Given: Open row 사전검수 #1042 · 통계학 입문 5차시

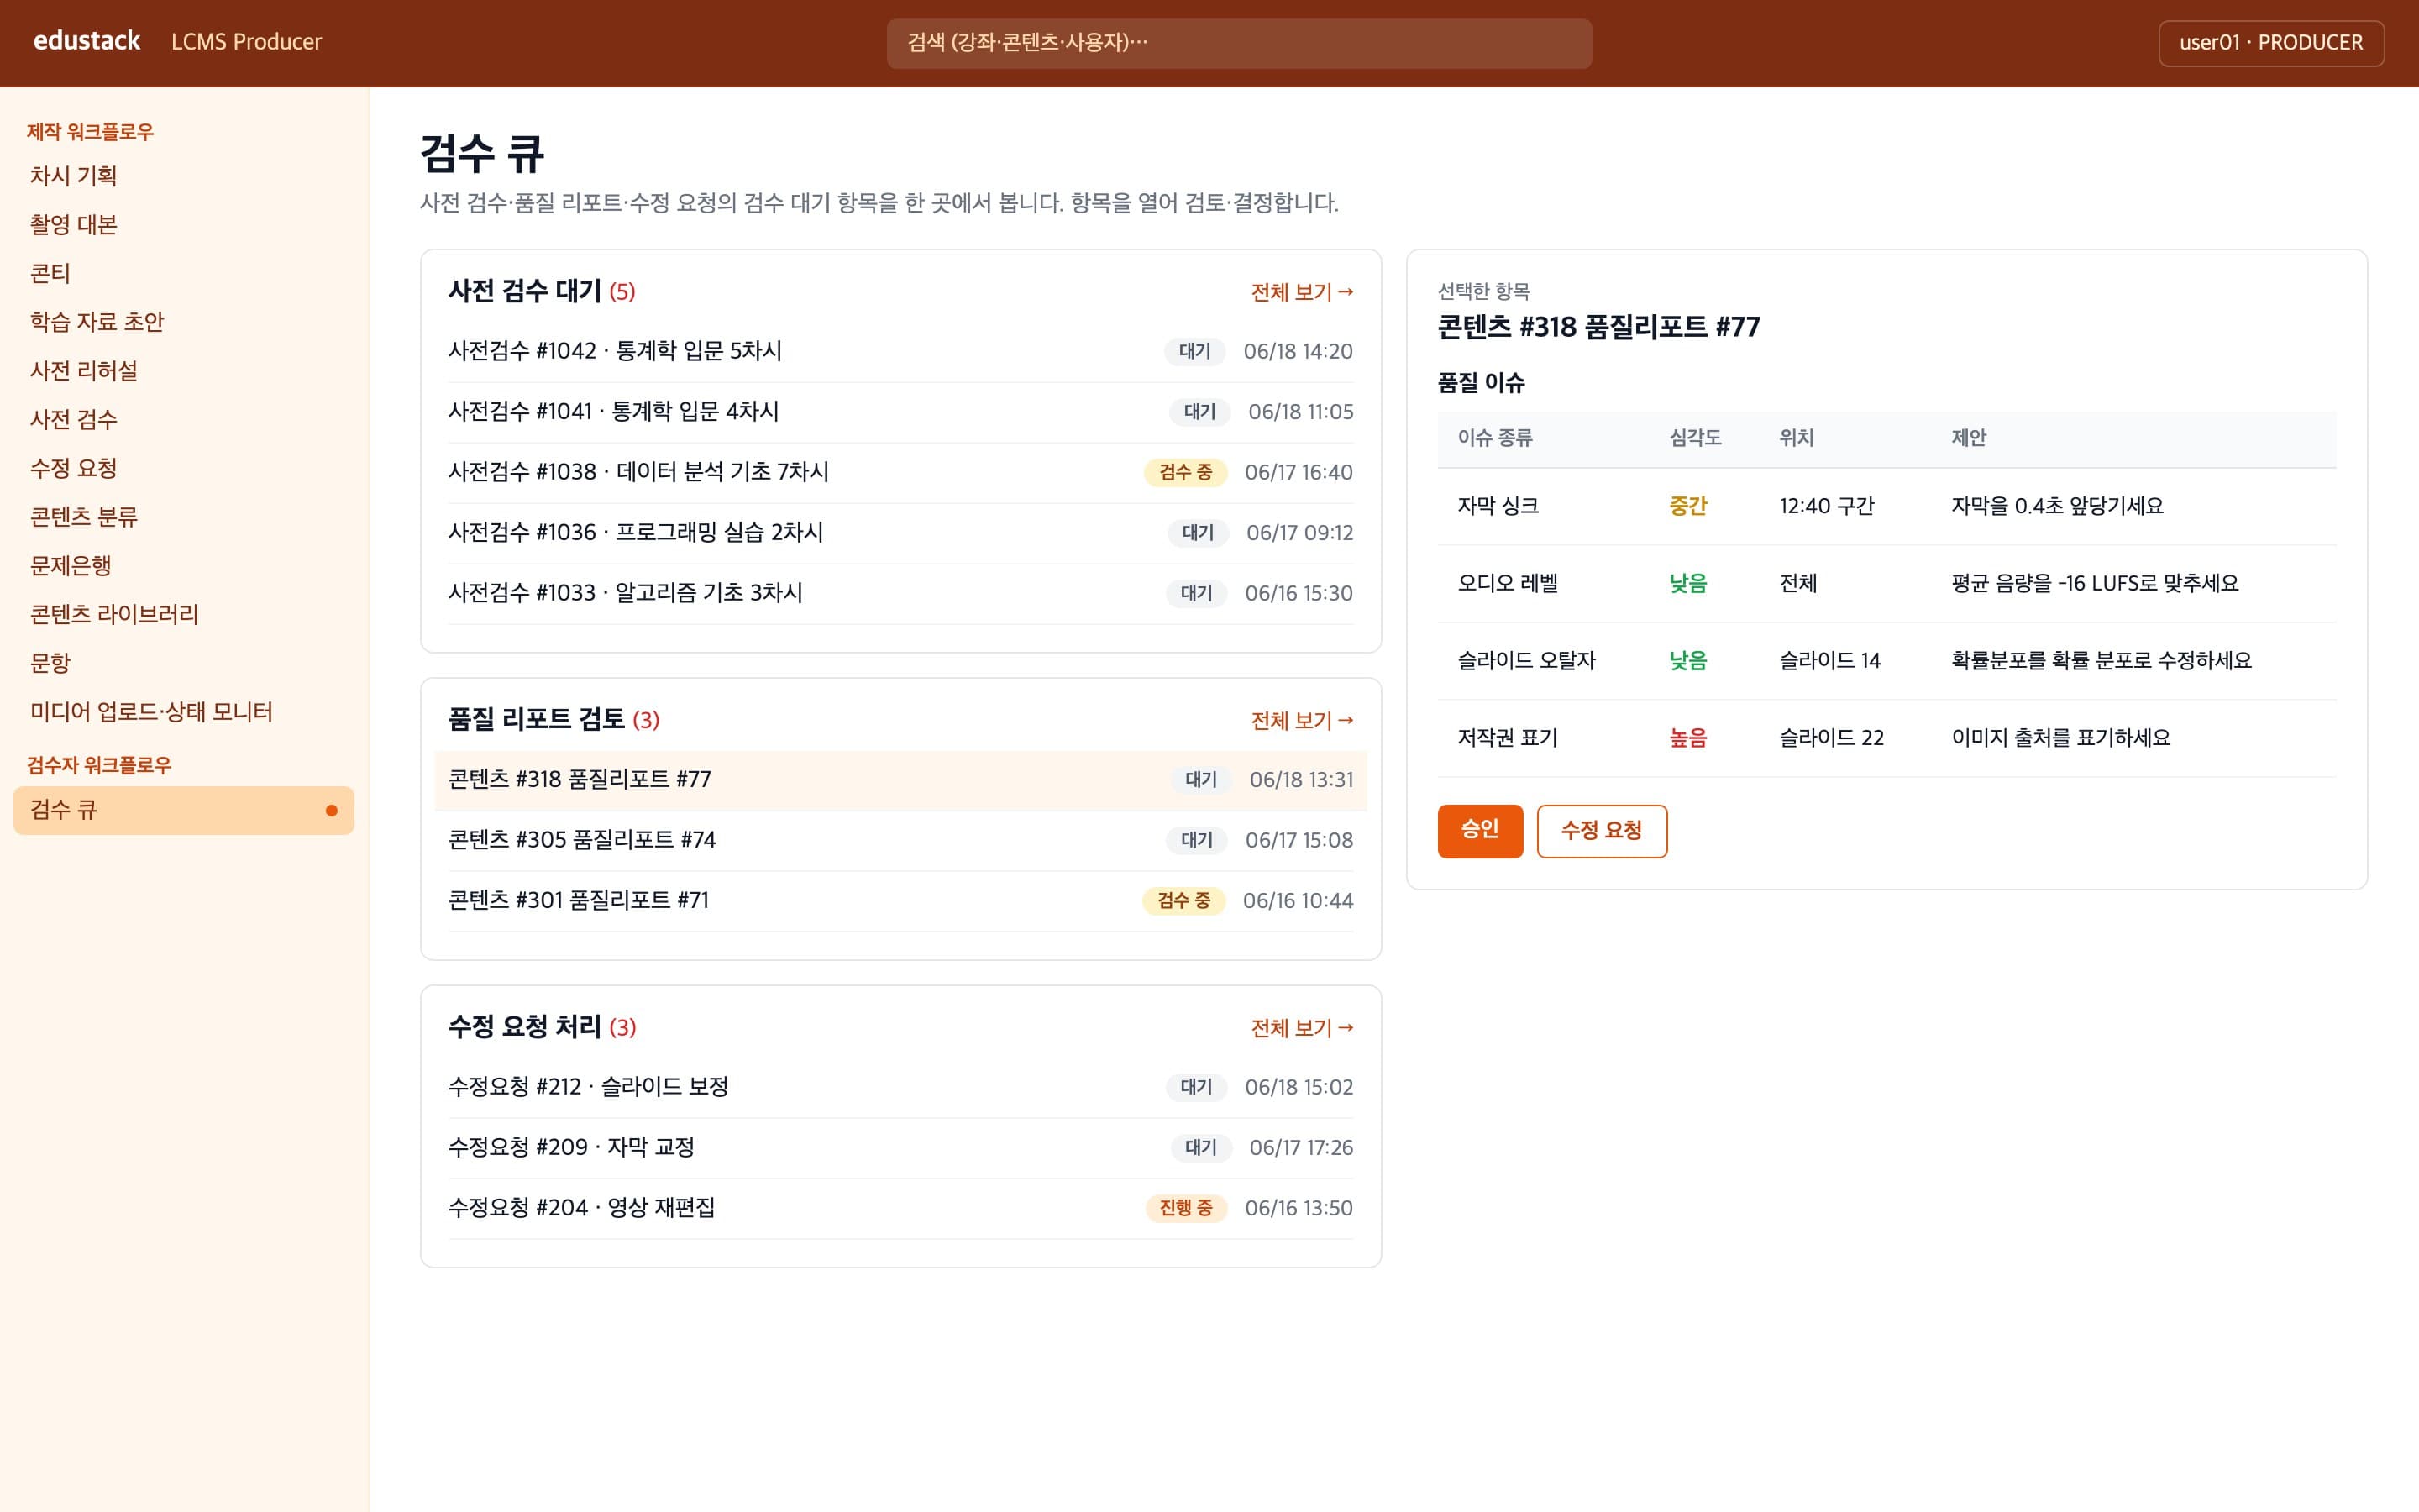Looking at the screenshot, I should 900,351.
